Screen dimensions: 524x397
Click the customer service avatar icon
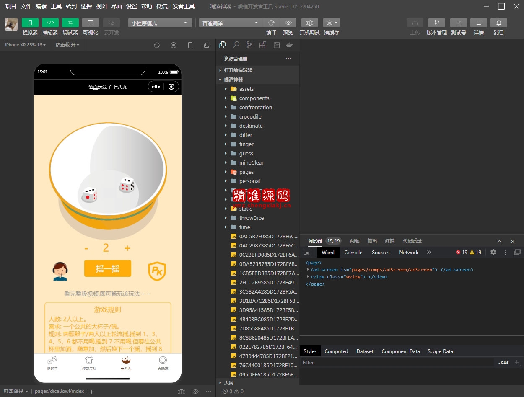point(60,271)
